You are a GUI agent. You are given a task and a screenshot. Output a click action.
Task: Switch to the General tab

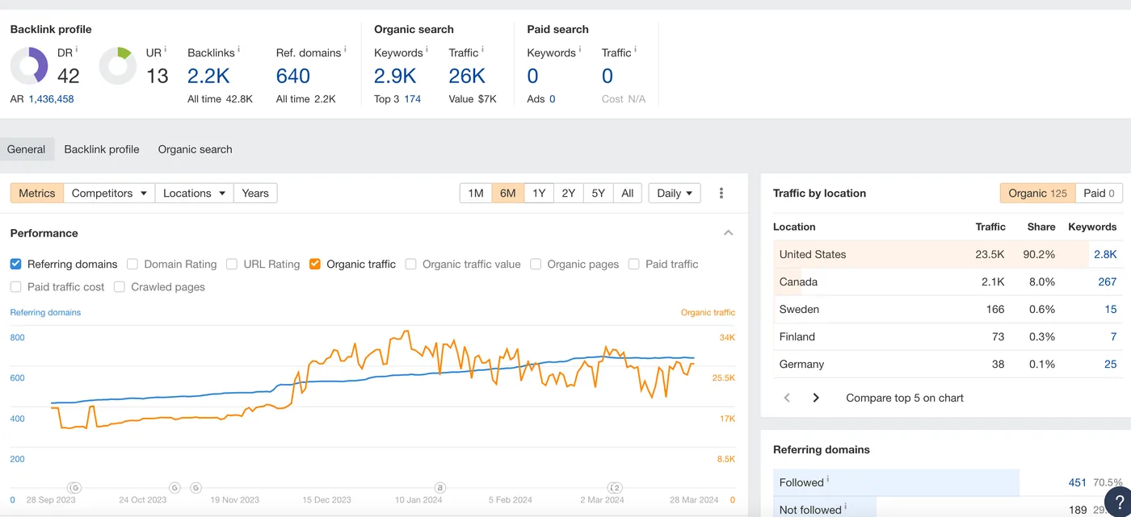tap(27, 149)
